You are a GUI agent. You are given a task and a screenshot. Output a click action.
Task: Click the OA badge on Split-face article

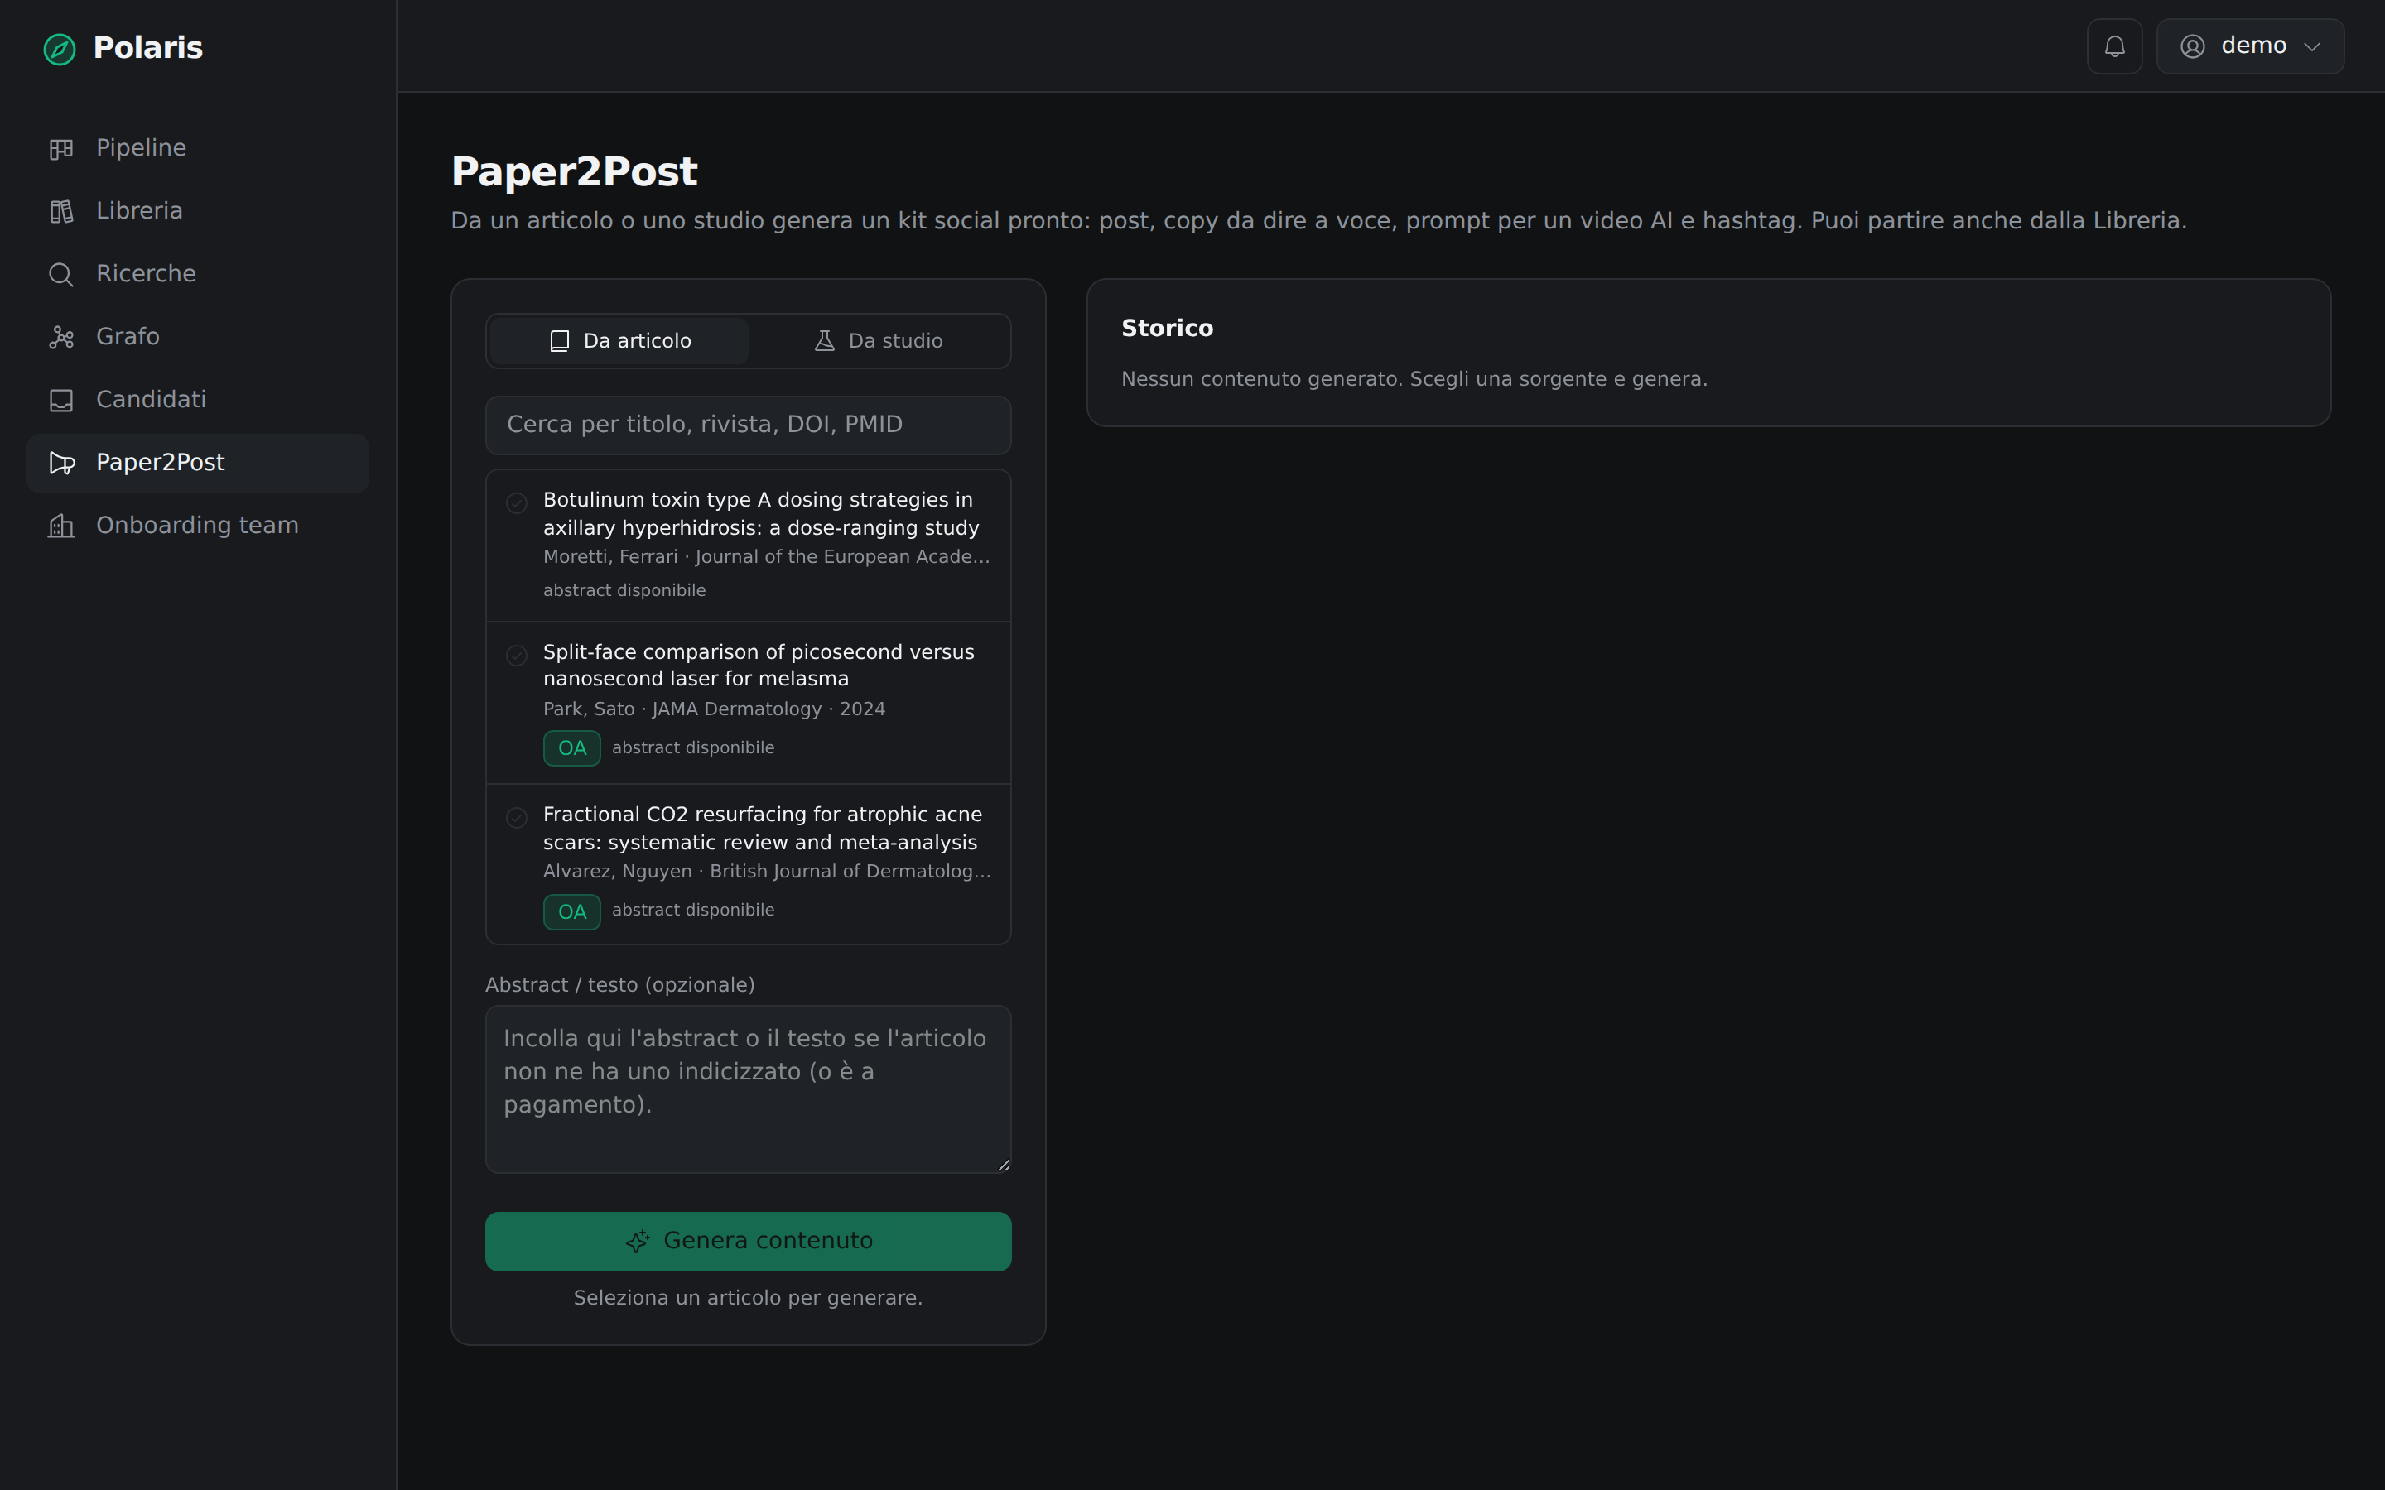point(571,749)
